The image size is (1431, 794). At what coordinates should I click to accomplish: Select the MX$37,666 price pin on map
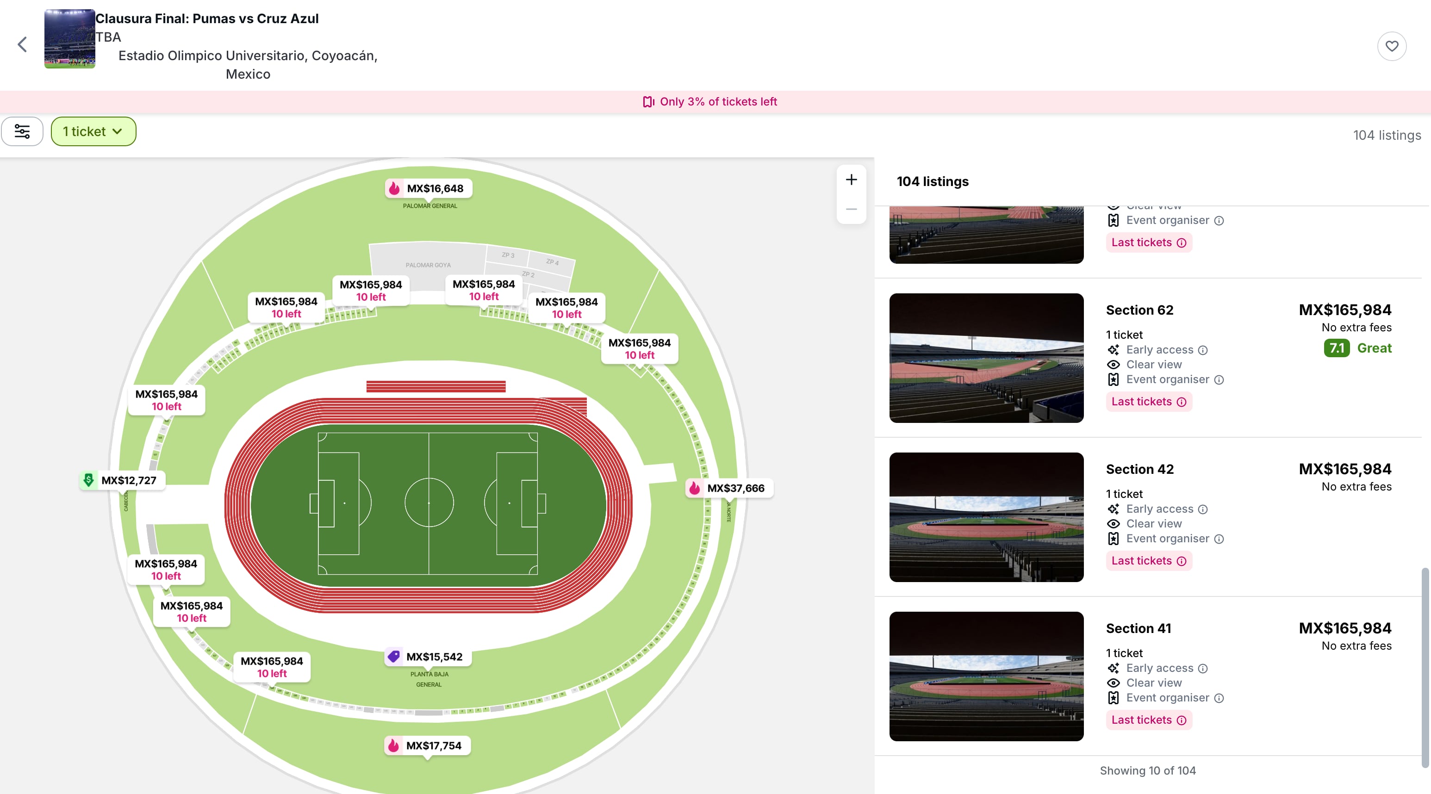(x=729, y=489)
